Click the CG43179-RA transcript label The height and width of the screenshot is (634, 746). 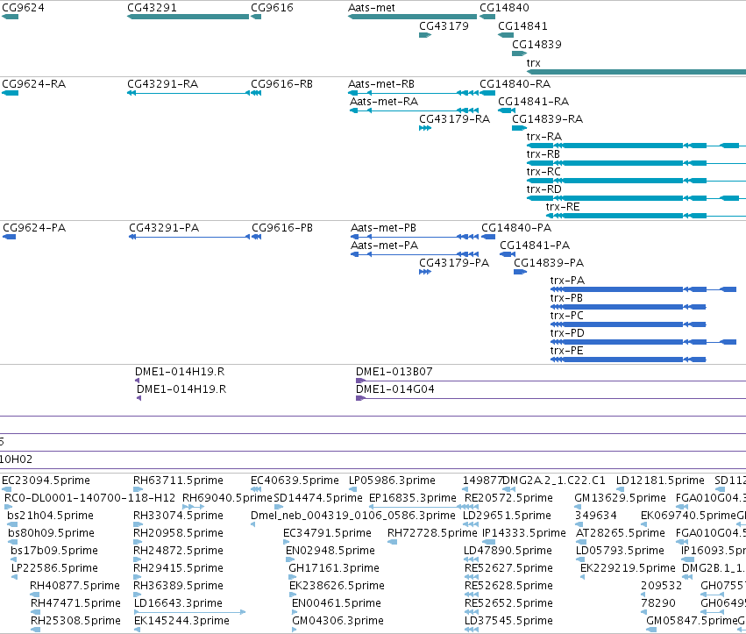point(454,119)
